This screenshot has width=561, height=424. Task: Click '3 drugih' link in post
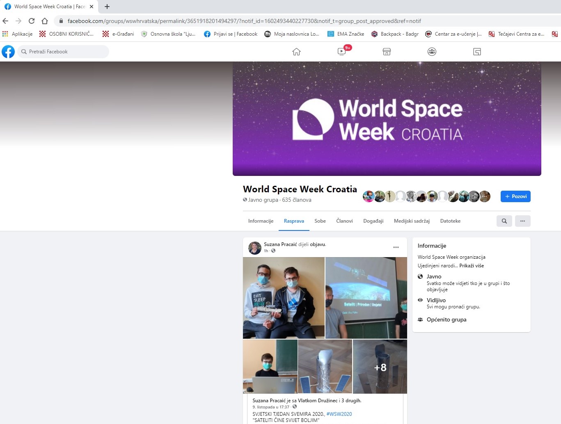click(x=351, y=401)
